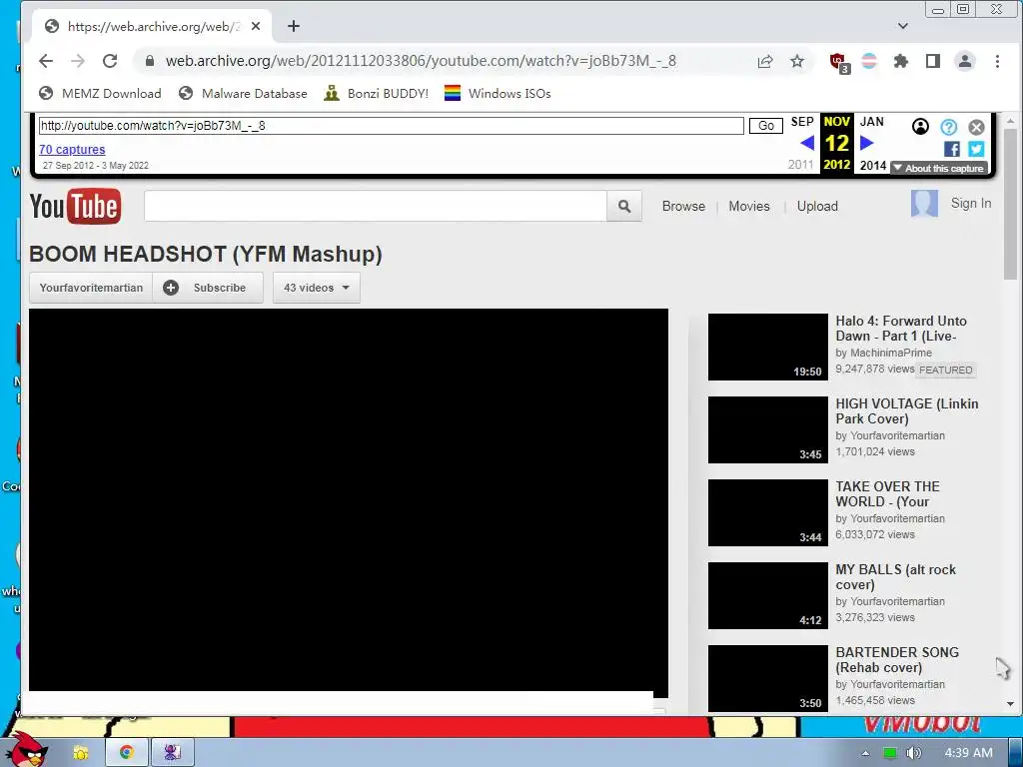Open the Upload menu item
Image resolution: width=1023 pixels, height=767 pixels.
pyautogui.click(x=817, y=206)
